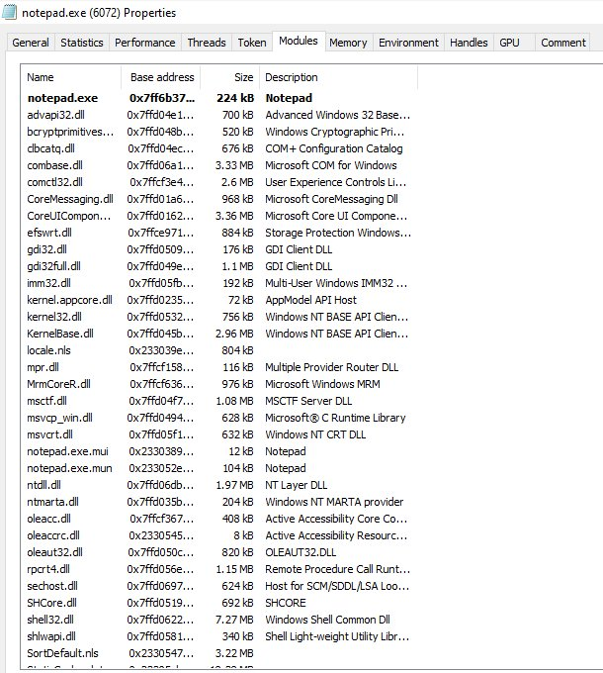Switch to the Comment tab
Image resolution: width=603 pixels, height=673 pixels.
[x=563, y=43]
